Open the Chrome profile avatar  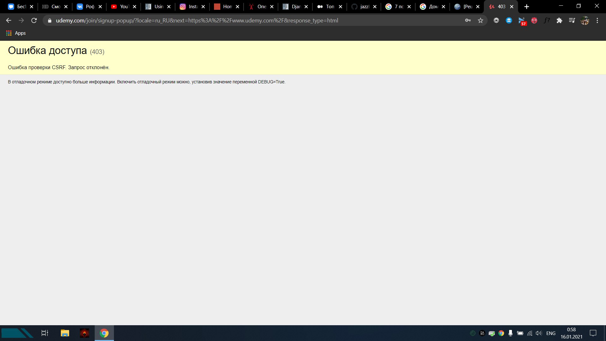[585, 21]
